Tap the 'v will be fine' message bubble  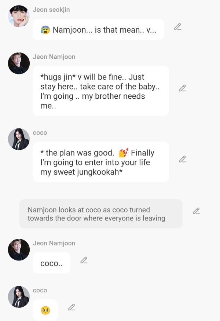pyautogui.click(x=101, y=91)
